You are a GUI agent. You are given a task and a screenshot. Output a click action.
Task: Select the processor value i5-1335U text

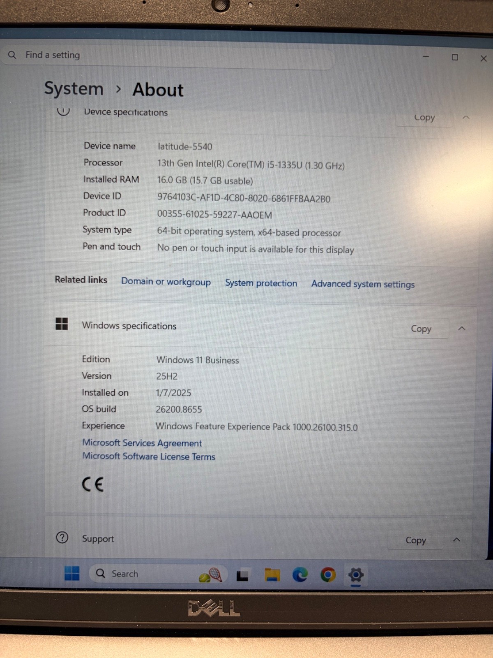(x=251, y=164)
